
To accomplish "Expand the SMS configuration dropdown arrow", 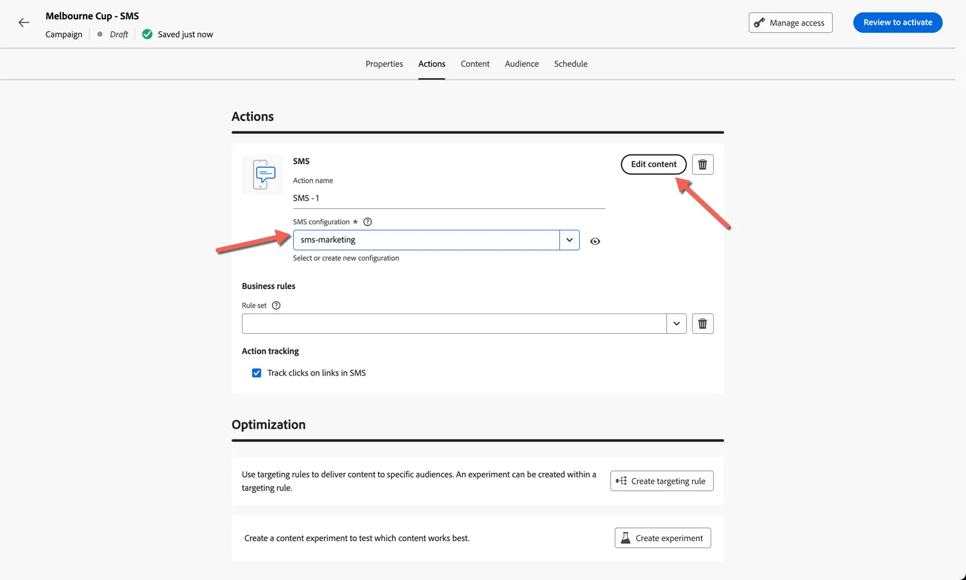I will click(570, 240).
